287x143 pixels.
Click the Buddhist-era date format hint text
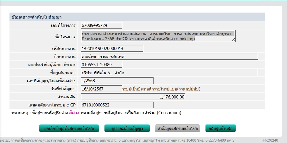[161, 89]
